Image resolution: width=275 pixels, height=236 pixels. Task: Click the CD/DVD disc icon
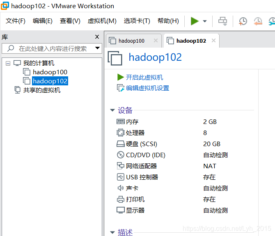pos(121,155)
